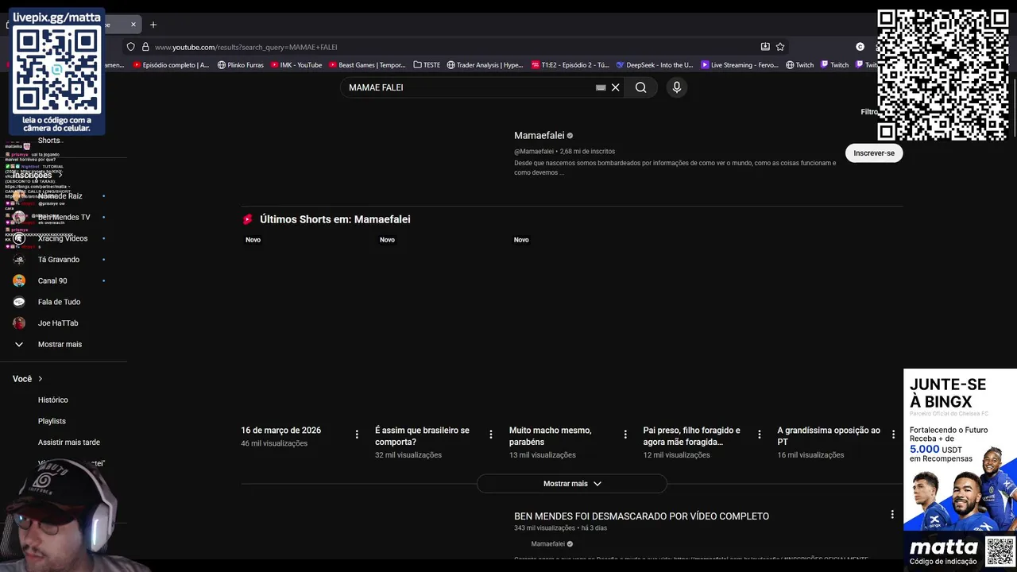1017x572 pixels.
Task: Click the Joe HaTTab channel avatar
Action: coord(19,323)
